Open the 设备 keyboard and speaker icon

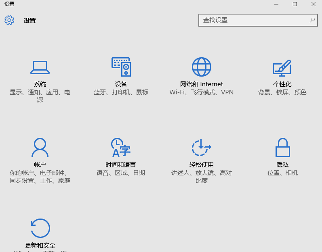[121, 67]
